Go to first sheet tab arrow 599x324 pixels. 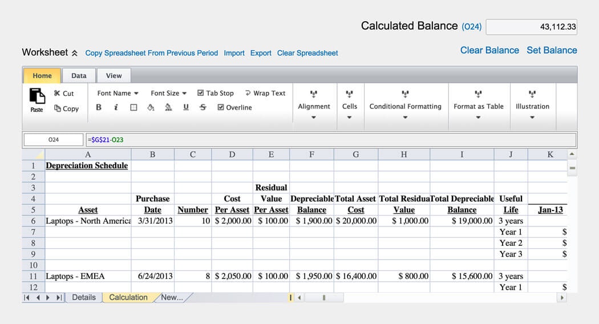[26, 297]
